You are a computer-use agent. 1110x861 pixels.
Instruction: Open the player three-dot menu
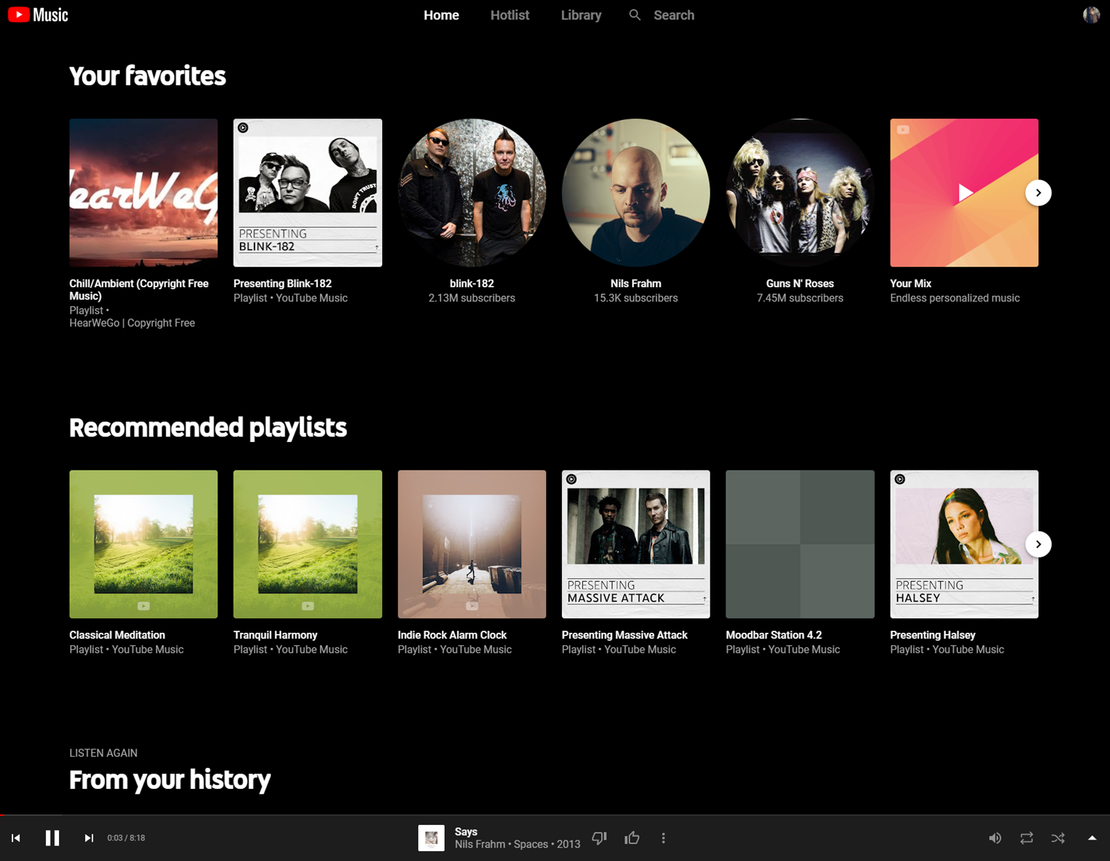click(663, 838)
